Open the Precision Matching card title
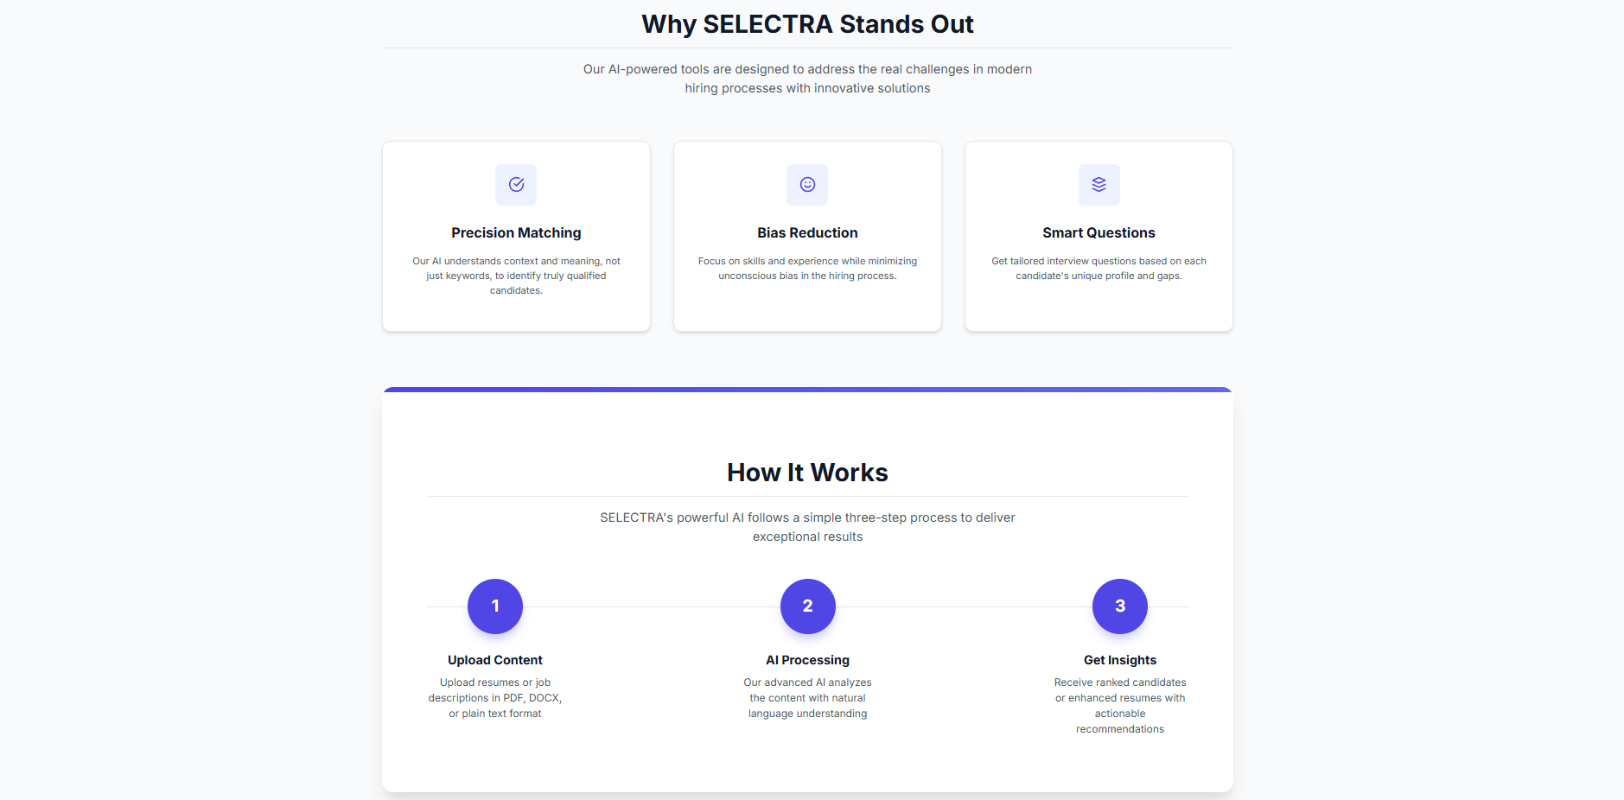This screenshot has height=800, width=1624. pos(516,233)
